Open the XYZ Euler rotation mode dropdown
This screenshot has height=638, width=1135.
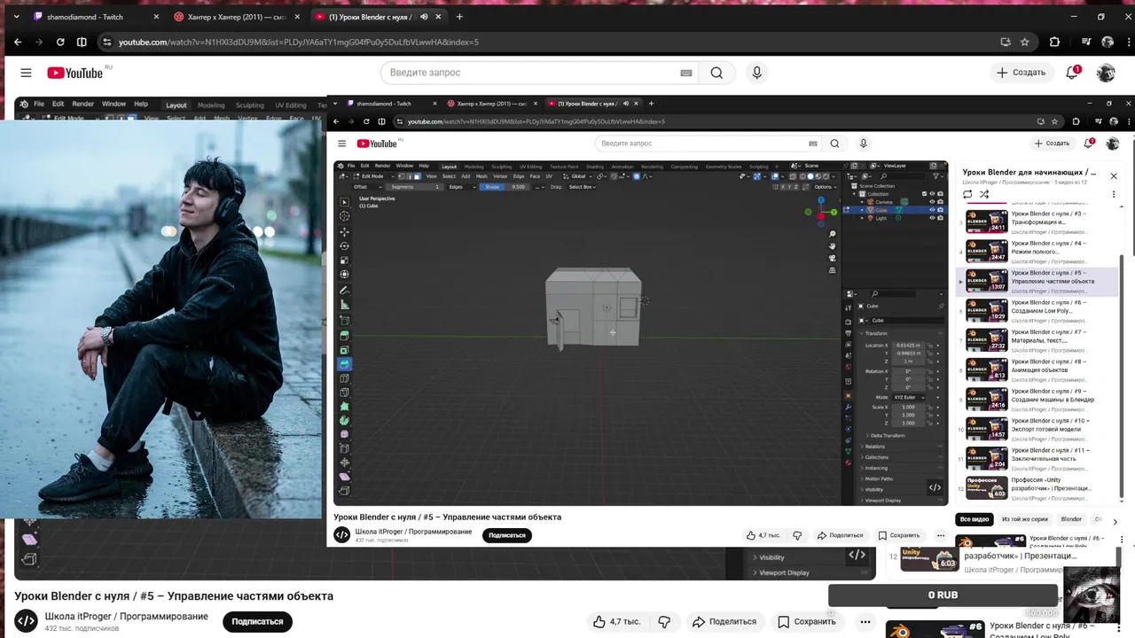[x=909, y=397]
